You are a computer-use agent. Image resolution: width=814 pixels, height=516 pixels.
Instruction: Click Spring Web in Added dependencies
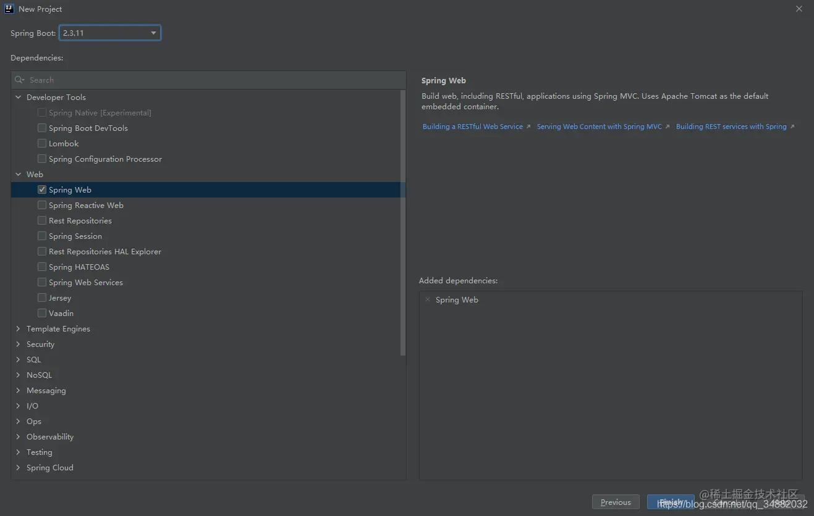pyautogui.click(x=457, y=300)
